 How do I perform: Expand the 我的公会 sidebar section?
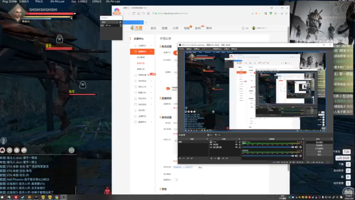click(151, 87)
